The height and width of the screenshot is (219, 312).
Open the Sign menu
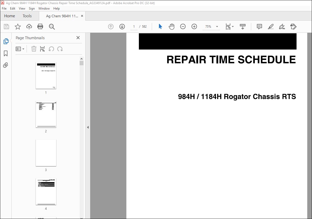[x=32, y=9]
